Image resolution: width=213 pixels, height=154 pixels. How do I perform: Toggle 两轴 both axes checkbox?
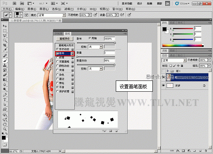[x=90, y=38]
